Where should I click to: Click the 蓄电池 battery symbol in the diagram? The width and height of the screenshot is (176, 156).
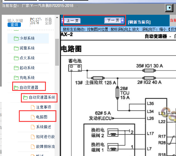click(x=75, y=68)
